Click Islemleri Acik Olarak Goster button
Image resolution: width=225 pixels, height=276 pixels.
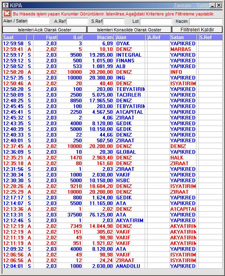point(44,30)
